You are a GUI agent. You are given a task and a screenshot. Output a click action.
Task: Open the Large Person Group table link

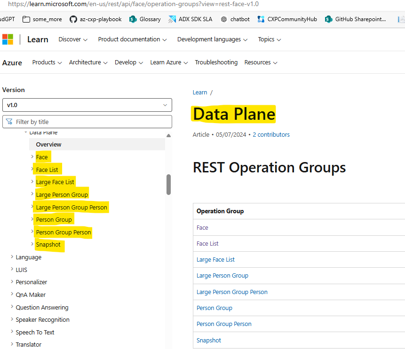point(222,276)
